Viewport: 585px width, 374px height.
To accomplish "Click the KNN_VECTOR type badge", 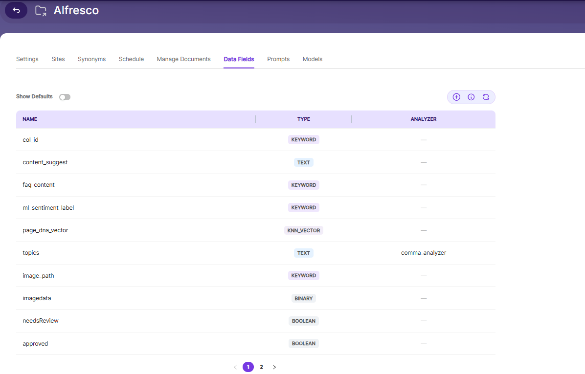I will pyautogui.click(x=304, y=230).
